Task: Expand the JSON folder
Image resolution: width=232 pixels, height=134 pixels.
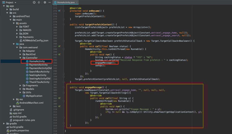Action: [x=17, y=33]
